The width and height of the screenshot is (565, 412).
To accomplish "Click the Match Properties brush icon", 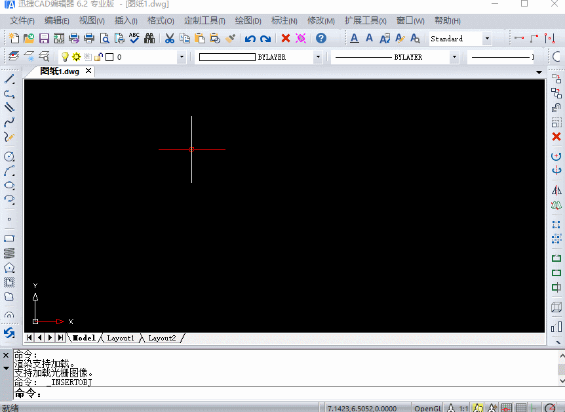I will coord(230,38).
